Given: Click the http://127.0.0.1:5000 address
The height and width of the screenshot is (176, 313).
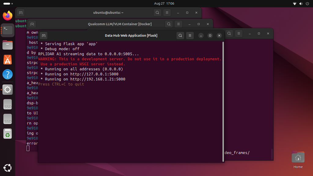Looking at the screenshot, I should (x=94, y=74).
